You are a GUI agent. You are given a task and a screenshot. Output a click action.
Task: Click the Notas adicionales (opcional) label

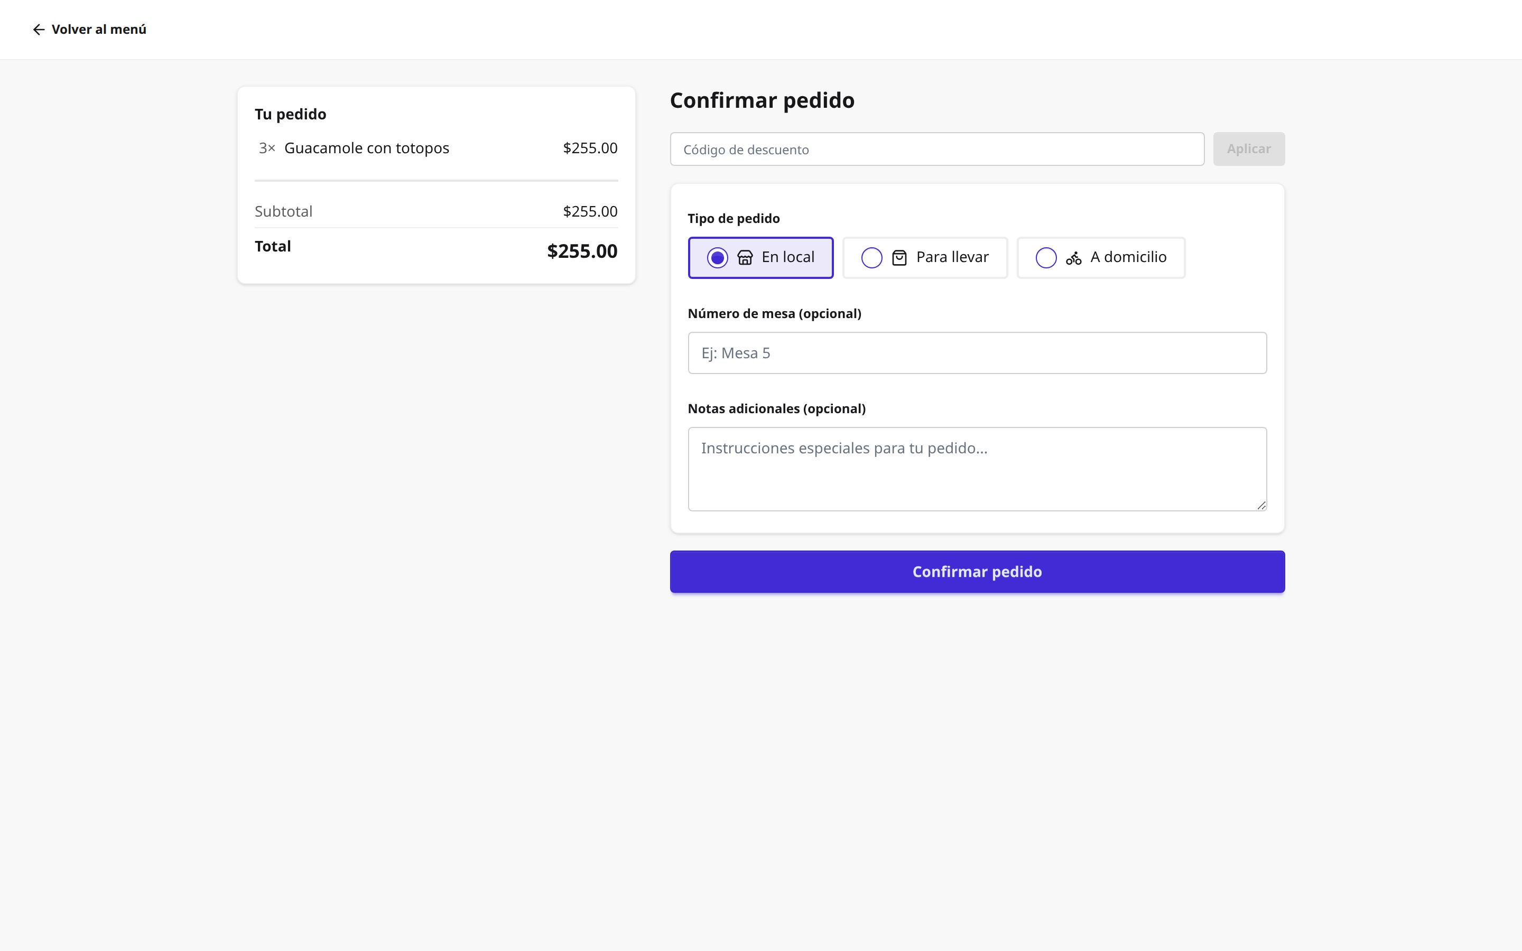(x=777, y=409)
